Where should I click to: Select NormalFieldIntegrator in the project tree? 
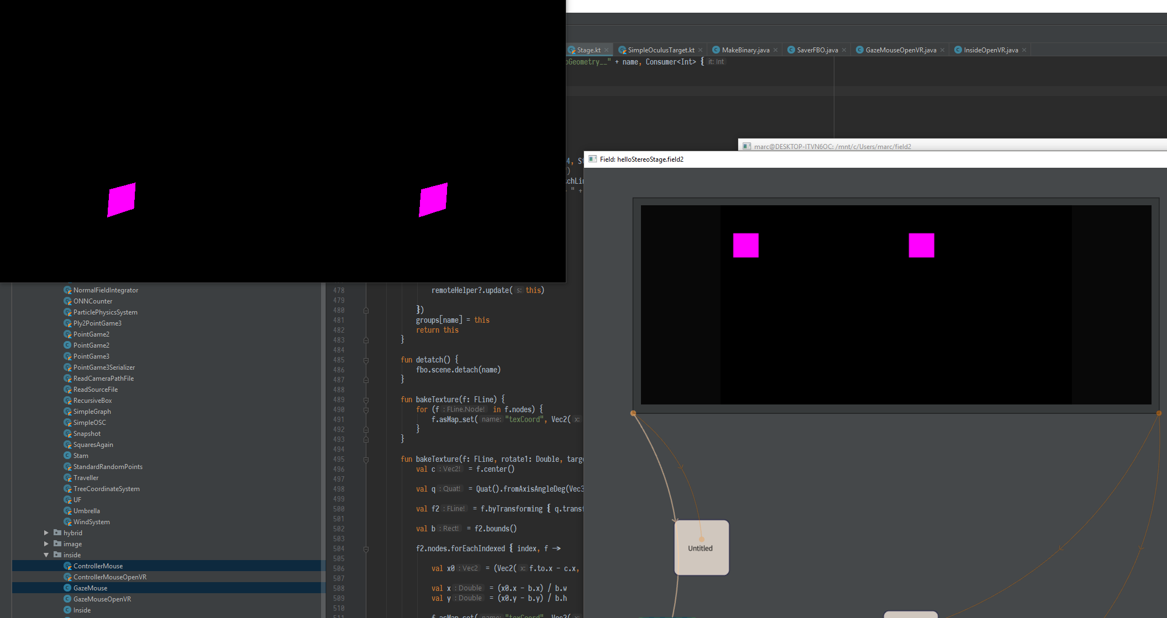click(106, 290)
